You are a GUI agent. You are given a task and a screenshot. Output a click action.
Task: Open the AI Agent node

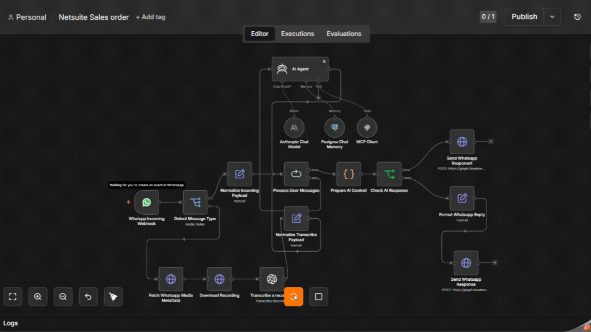pos(300,69)
